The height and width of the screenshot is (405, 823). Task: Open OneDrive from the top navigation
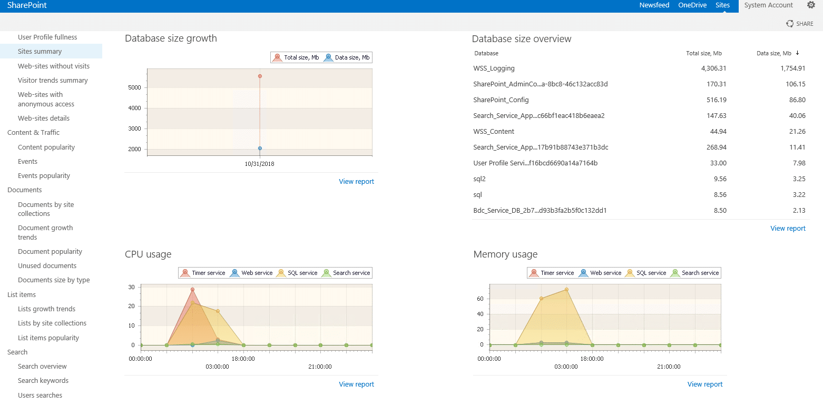692,5
